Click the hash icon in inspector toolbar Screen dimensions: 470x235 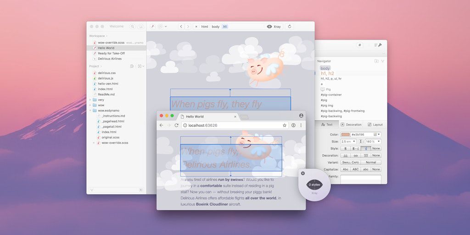[x=360, y=45]
